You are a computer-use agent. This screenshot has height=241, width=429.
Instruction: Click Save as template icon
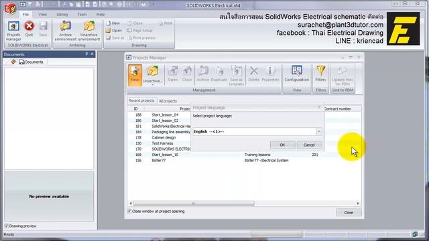point(237,76)
